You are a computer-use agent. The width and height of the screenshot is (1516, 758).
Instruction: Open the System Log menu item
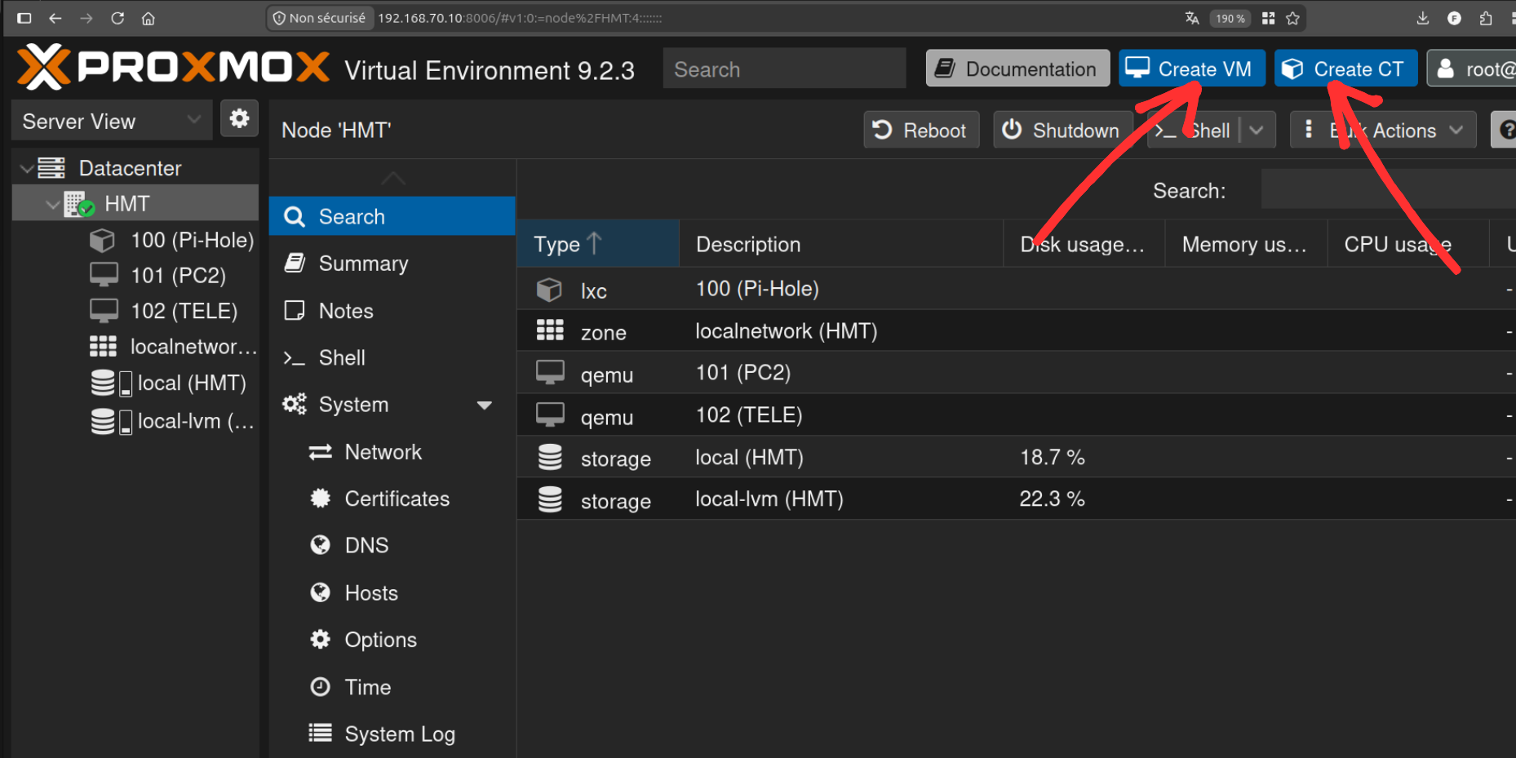click(392, 734)
